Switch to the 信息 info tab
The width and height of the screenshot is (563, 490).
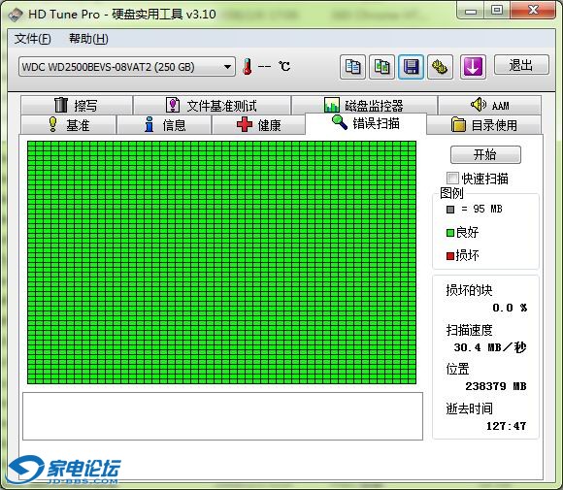coord(164,124)
